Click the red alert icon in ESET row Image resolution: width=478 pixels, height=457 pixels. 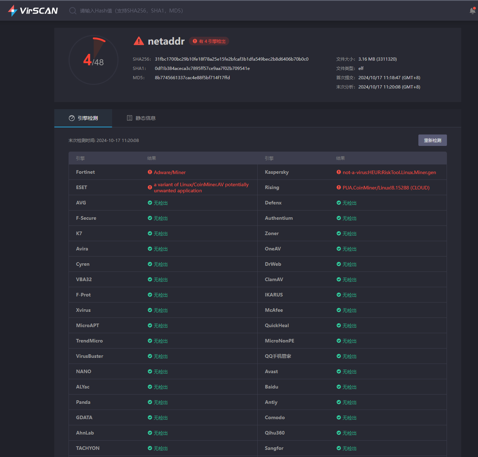[x=150, y=187]
